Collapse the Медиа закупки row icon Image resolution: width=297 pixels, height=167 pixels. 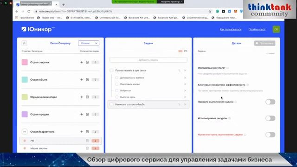(x=87, y=148)
